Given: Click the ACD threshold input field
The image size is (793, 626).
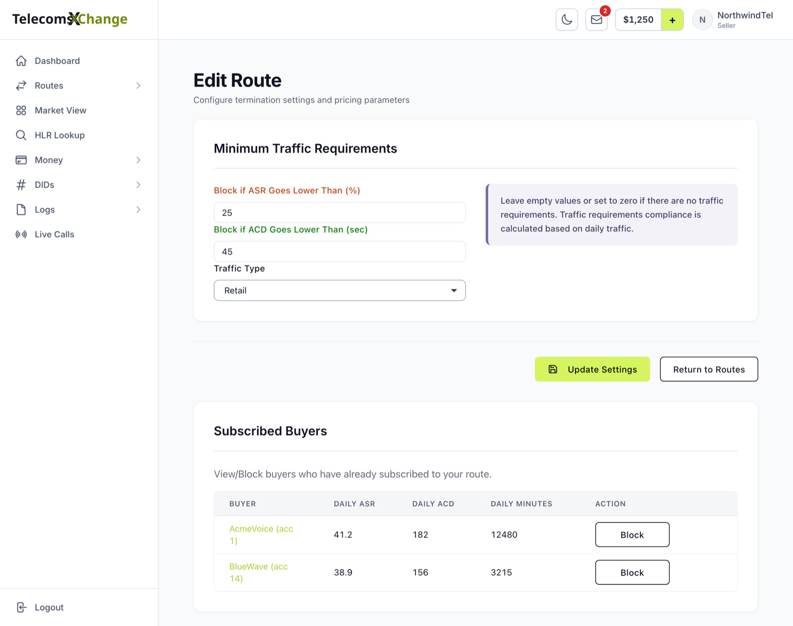Looking at the screenshot, I should point(340,252).
